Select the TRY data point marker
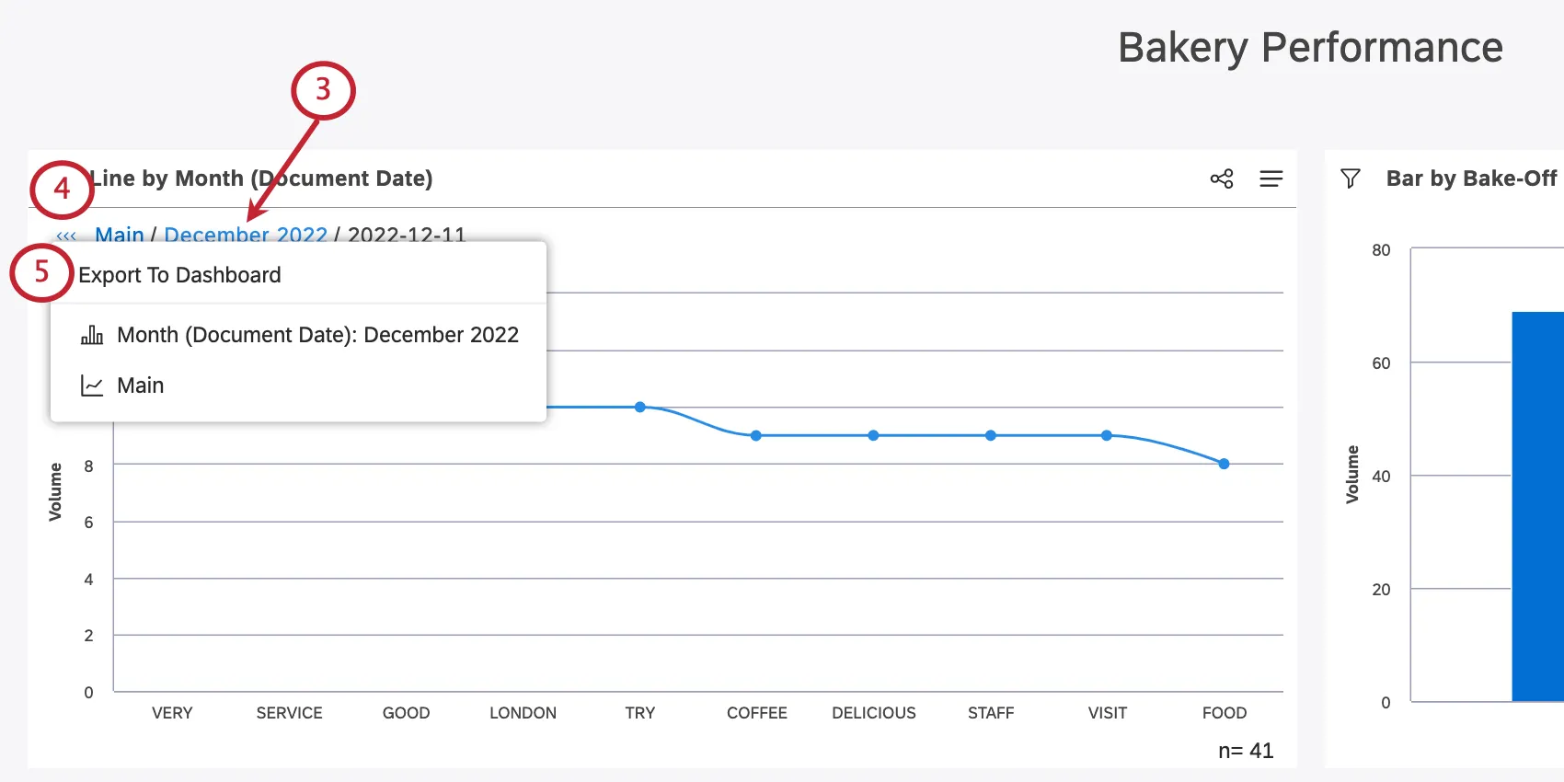1564x782 pixels. pyautogui.click(x=640, y=407)
